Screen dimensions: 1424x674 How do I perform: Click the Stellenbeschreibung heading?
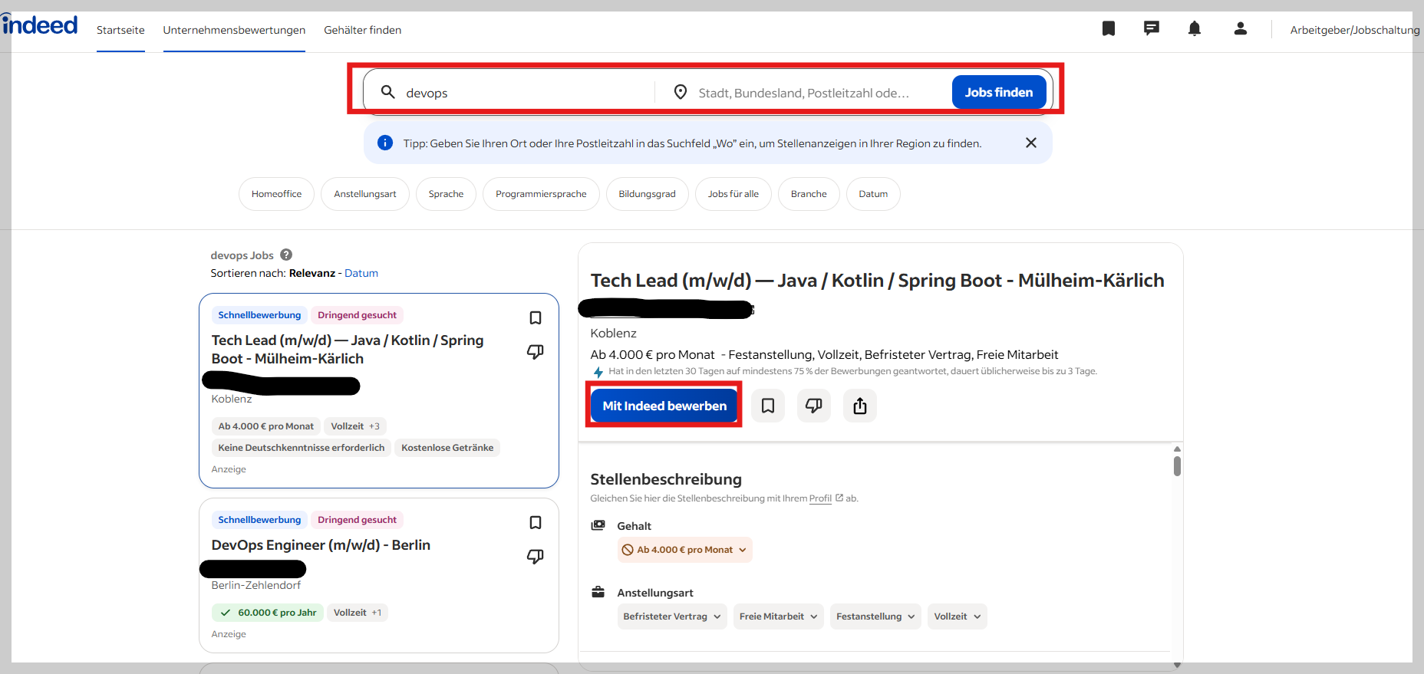point(666,479)
